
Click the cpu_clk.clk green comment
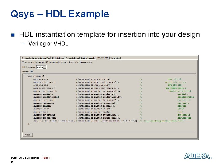point(175,85)
